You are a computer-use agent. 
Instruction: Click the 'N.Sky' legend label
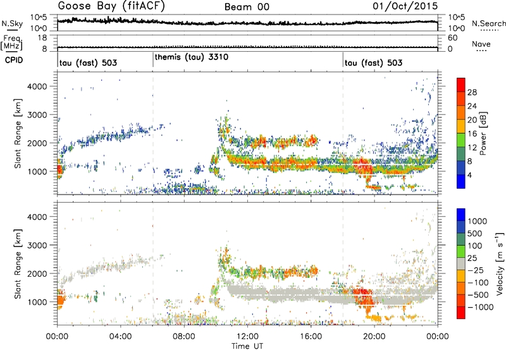(x=12, y=23)
